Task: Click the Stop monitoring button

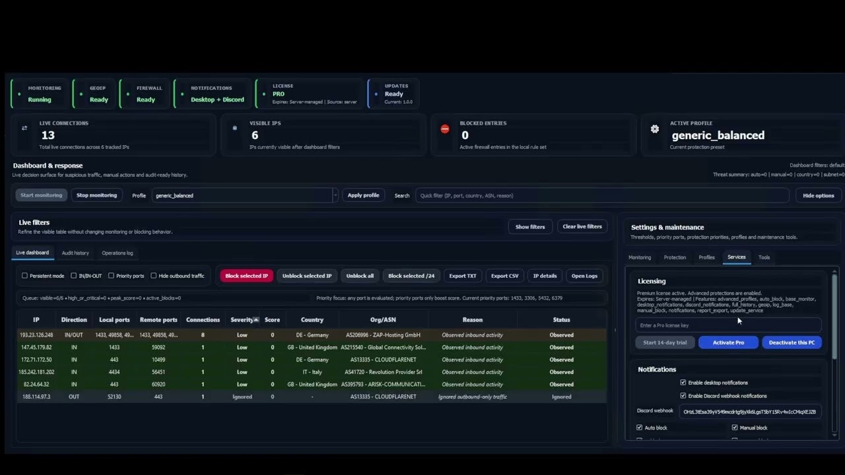Action: pyautogui.click(x=96, y=195)
